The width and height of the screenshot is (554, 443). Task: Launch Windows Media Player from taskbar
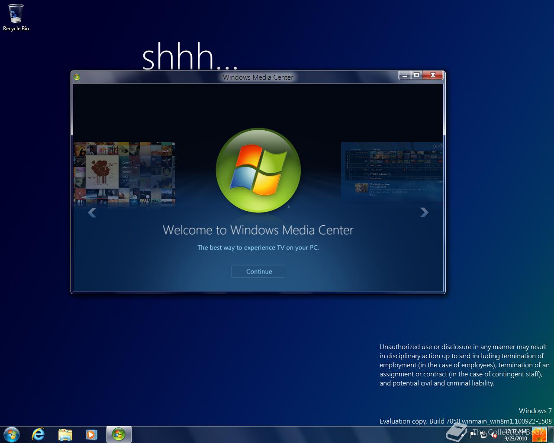click(x=91, y=434)
